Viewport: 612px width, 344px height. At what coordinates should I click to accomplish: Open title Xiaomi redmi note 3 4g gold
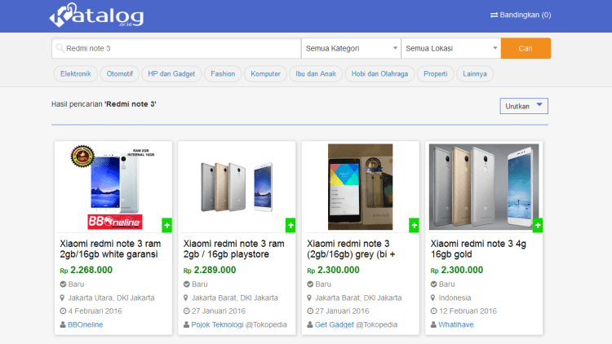tap(478, 249)
